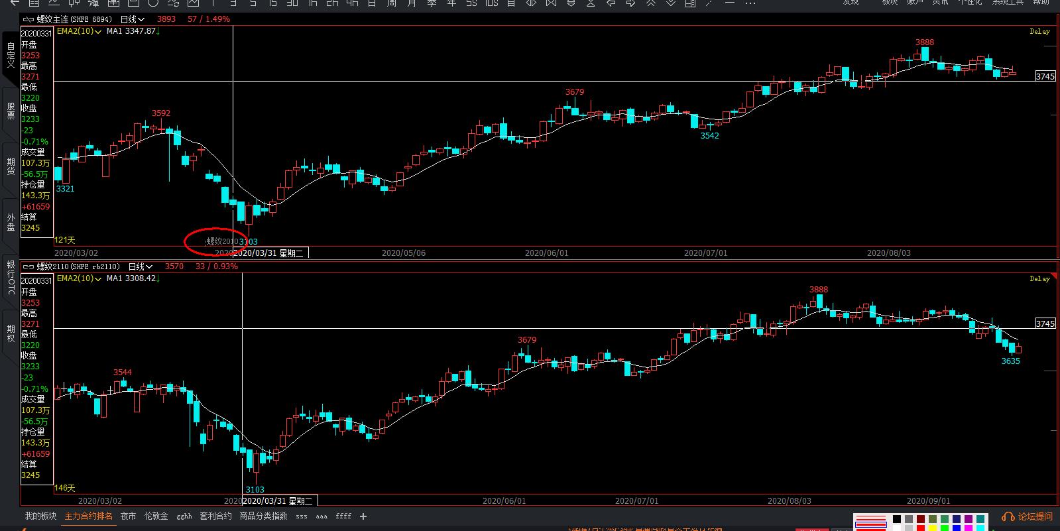Open the 日线 period dropdown in lower chart

[140, 266]
